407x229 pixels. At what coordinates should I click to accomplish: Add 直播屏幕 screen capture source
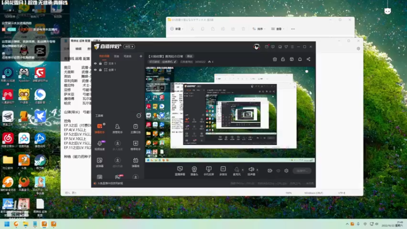(180, 171)
